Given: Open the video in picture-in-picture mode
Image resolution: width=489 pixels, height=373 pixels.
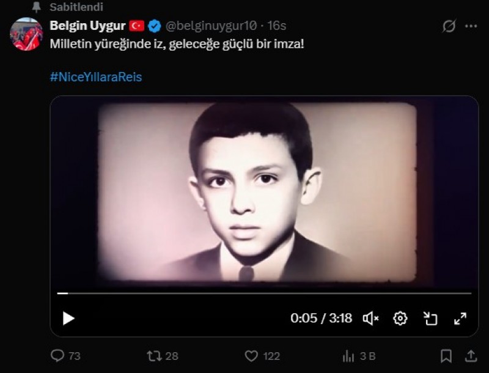Looking at the screenshot, I should click(x=430, y=318).
